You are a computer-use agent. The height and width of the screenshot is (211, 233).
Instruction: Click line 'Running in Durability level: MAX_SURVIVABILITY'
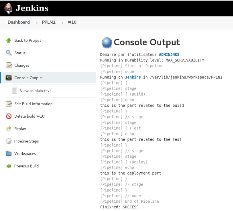pos(152,60)
